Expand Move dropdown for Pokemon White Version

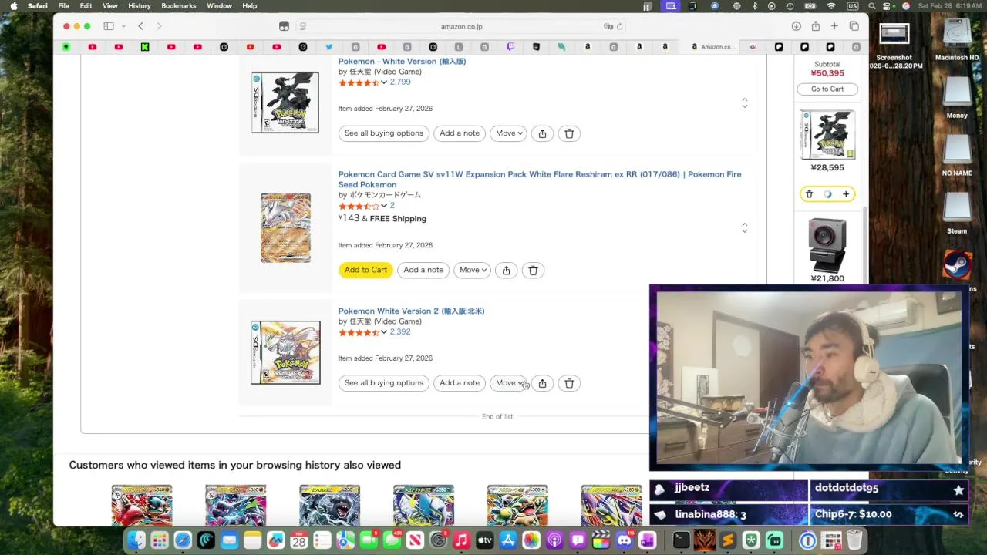(508, 133)
